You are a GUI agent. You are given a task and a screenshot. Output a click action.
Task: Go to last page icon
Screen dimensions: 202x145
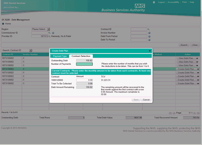198,113
